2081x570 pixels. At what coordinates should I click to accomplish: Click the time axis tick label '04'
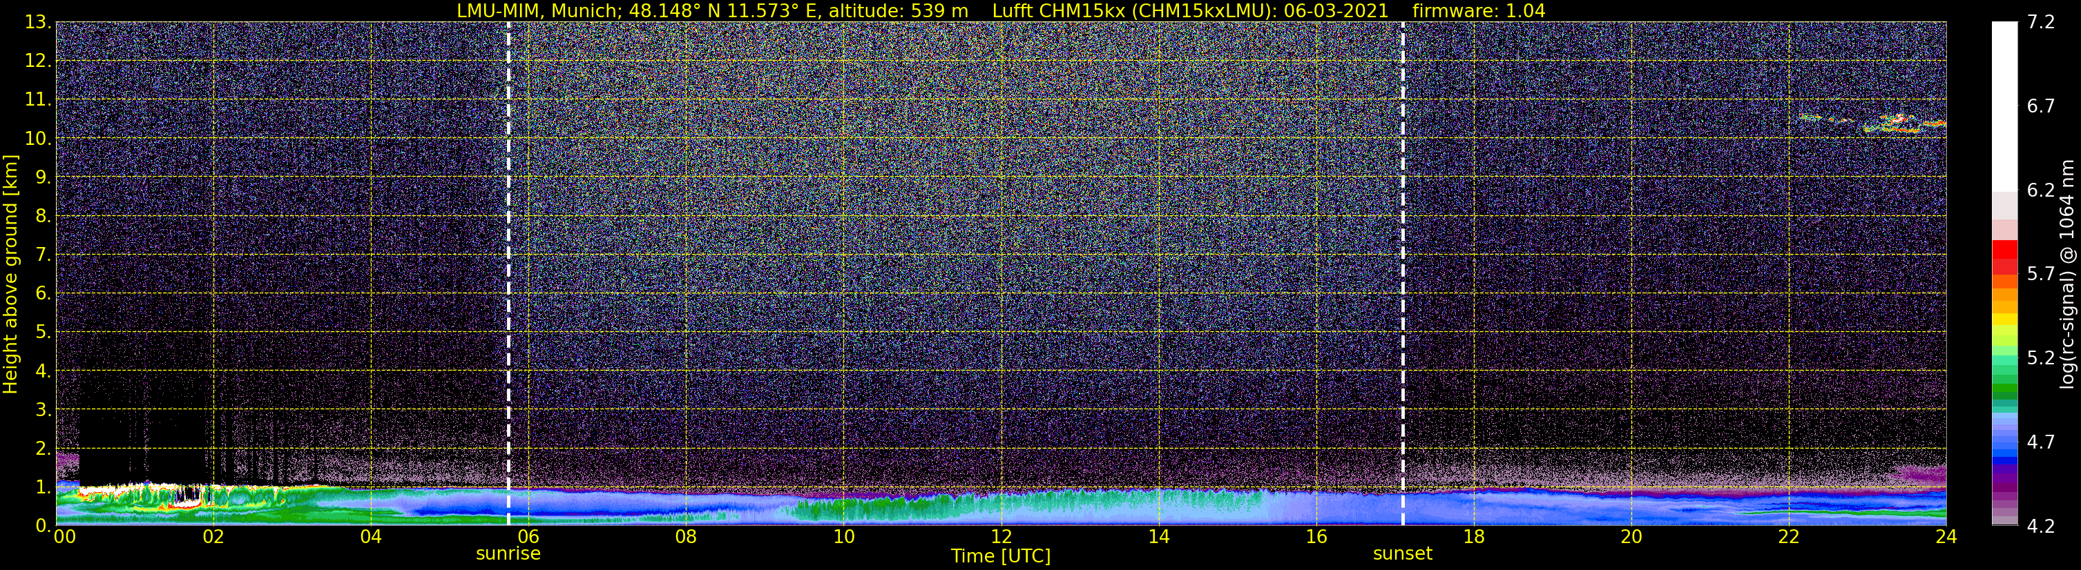pos(371,537)
